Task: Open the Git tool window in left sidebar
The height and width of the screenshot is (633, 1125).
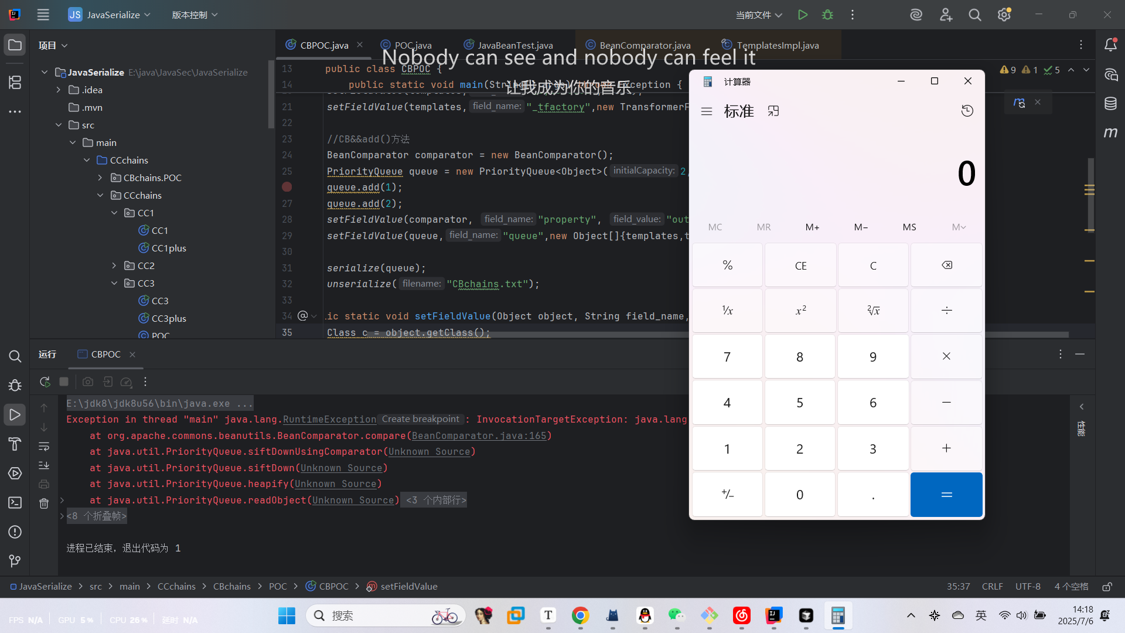Action: point(15,561)
